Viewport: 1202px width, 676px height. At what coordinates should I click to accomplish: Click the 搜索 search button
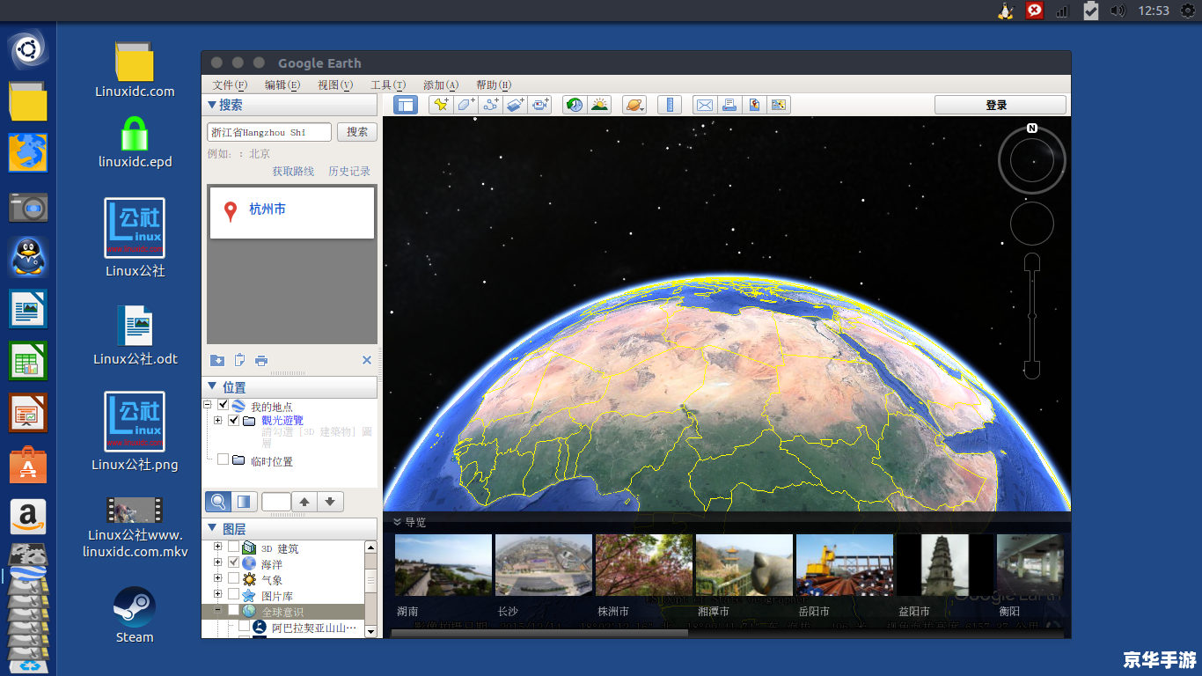coord(357,132)
